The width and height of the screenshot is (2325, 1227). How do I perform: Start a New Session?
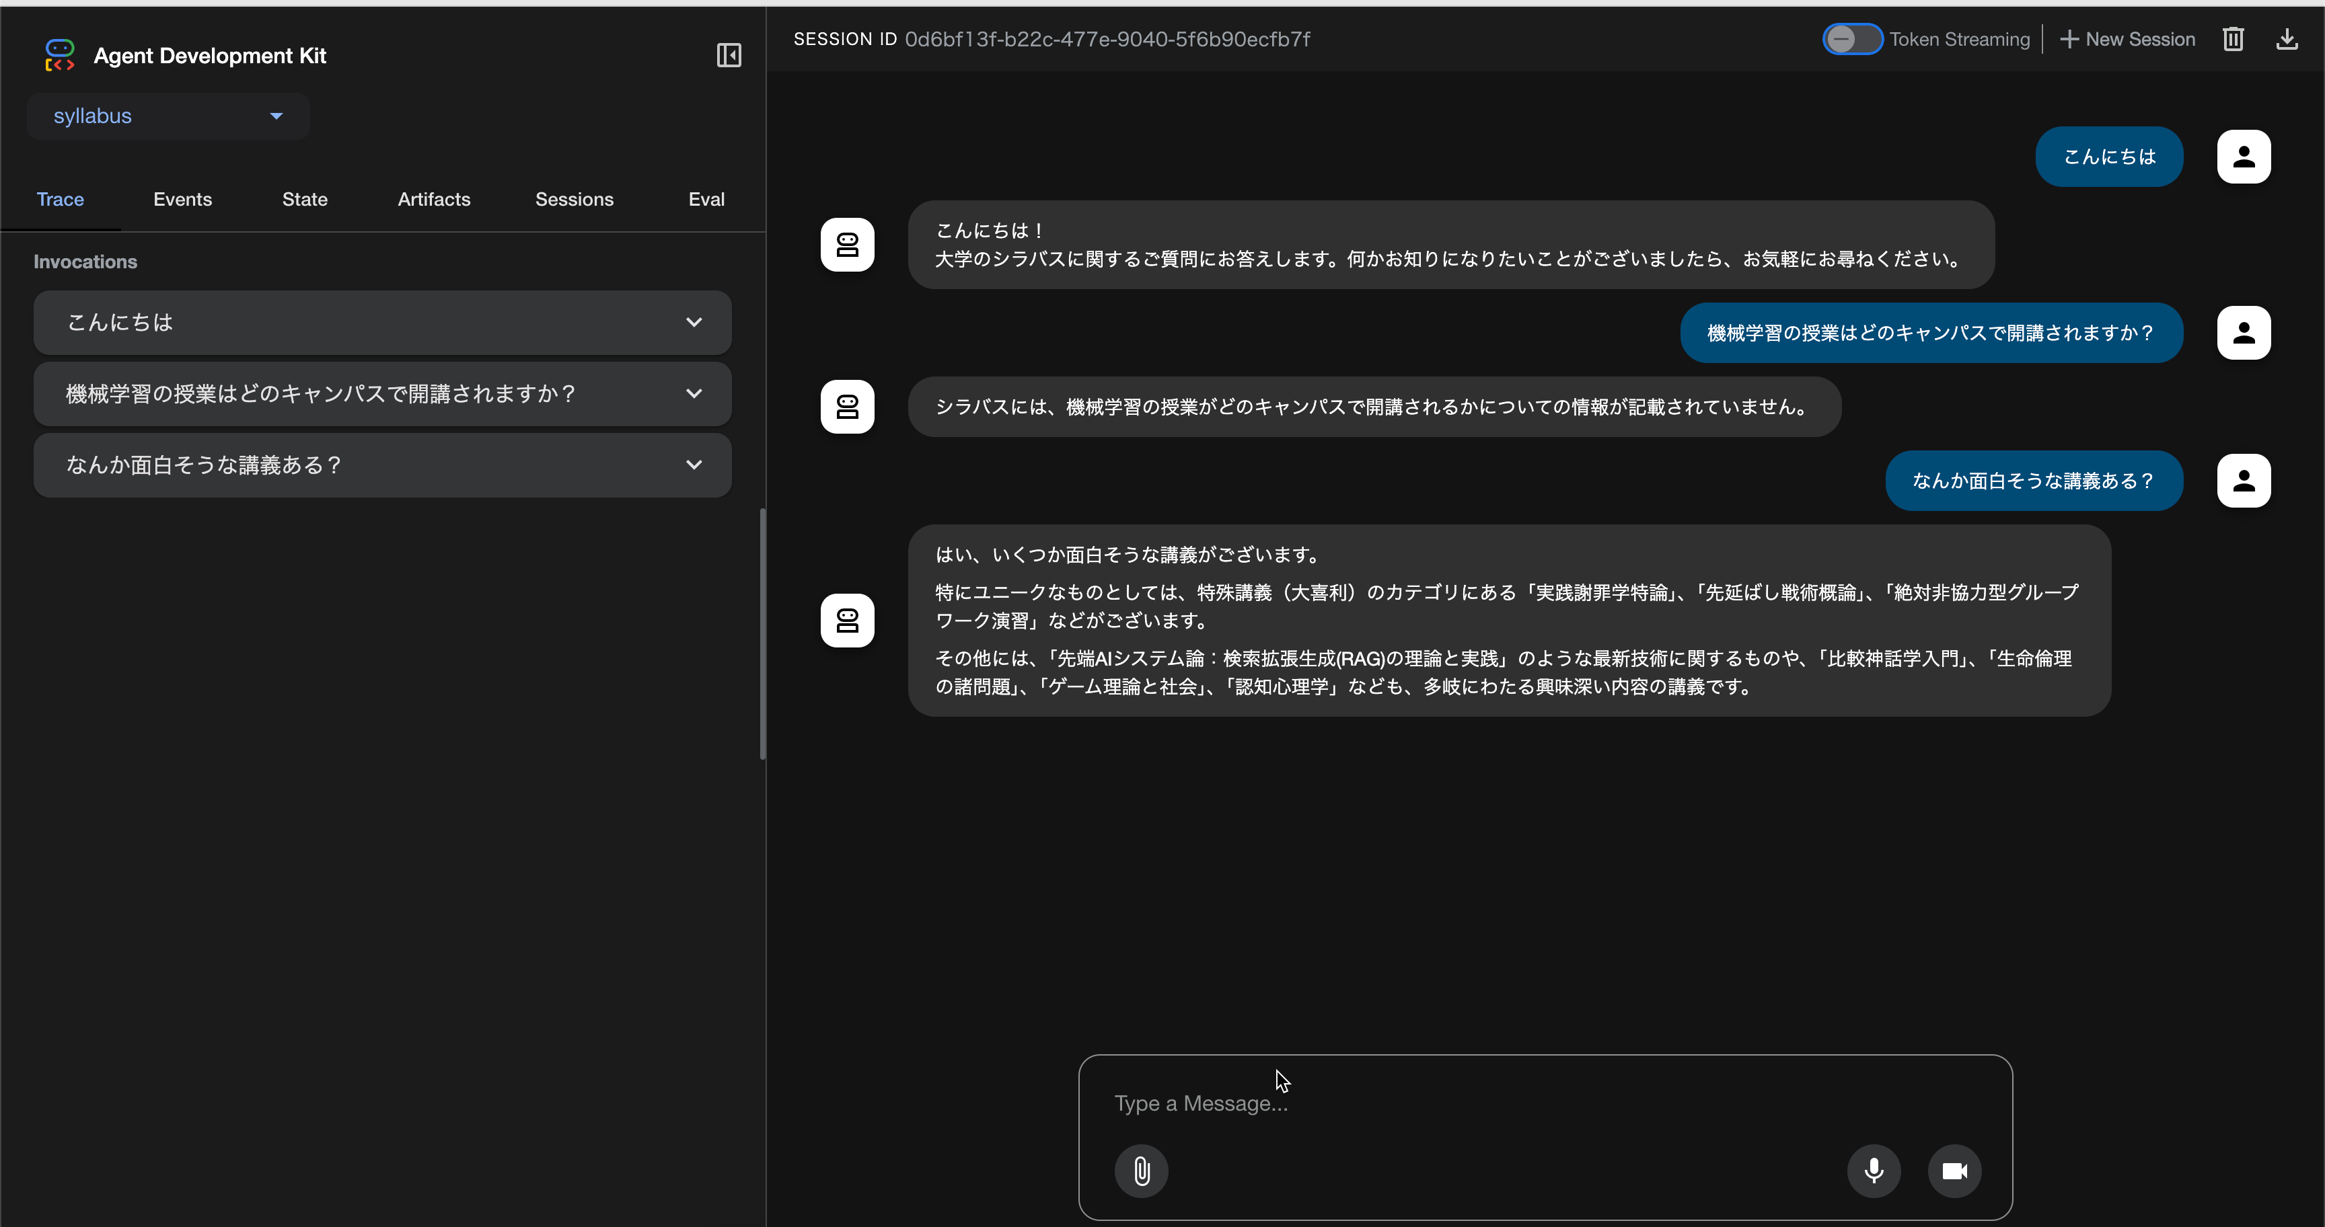point(2127,39)
